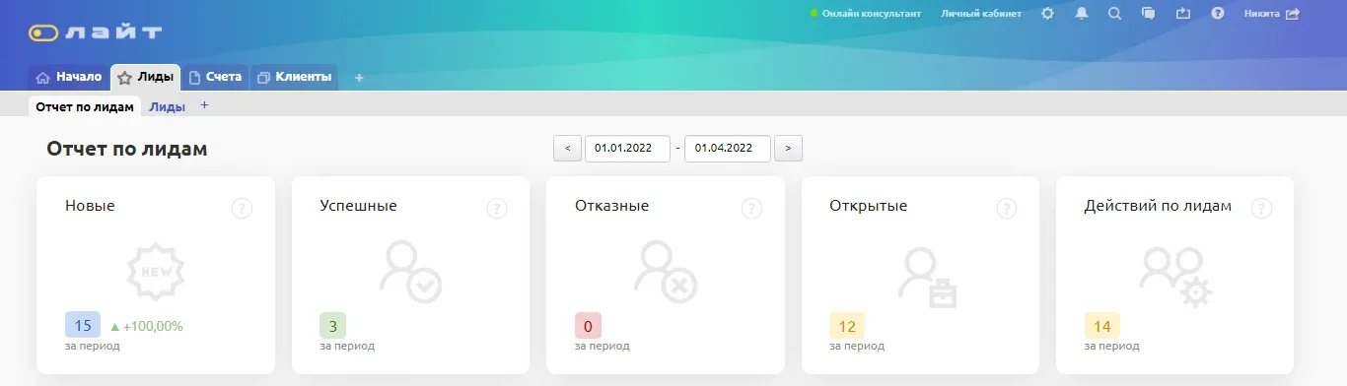The width and height of the screenshot is (1347, 386).
Task: Show help for Открытые card
Action: click(x=1006, y=208)
